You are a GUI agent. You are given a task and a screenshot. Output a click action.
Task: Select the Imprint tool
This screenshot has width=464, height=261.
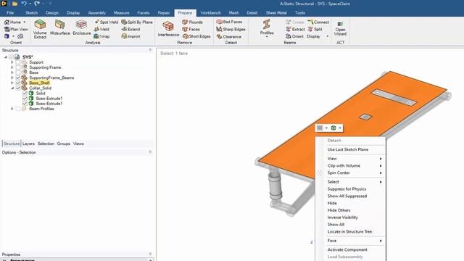point(130,36)
